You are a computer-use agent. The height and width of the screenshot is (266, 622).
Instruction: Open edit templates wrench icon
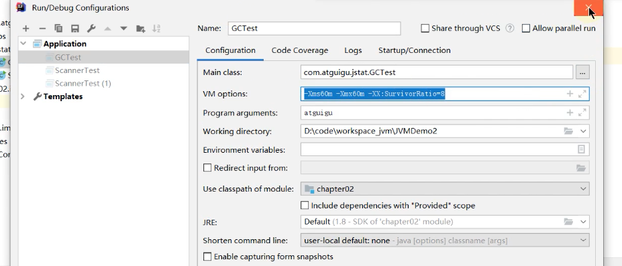pos(91,29)
